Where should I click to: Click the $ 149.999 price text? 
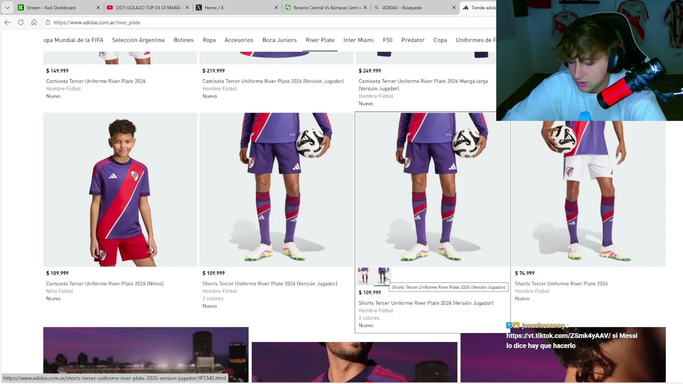point(57,70)
